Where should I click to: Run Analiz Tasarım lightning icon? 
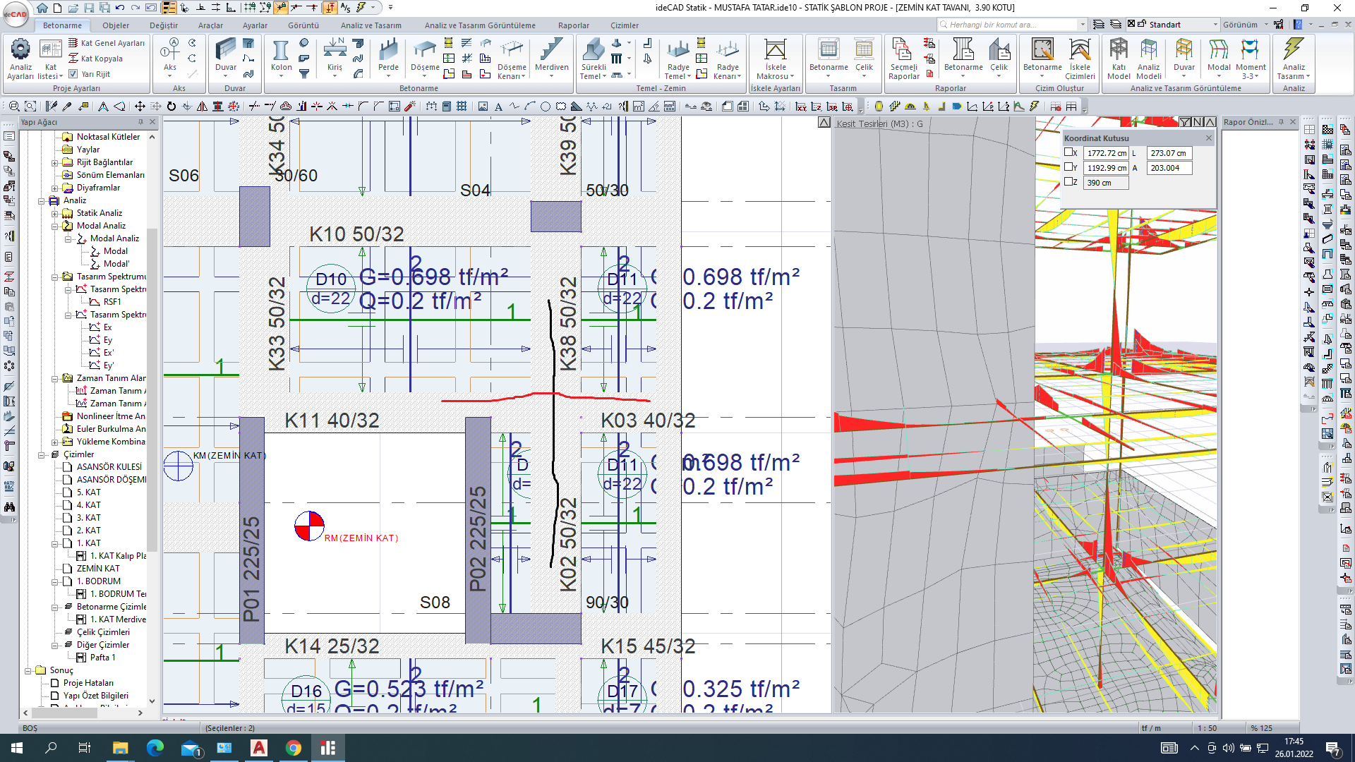point(1294,59)
